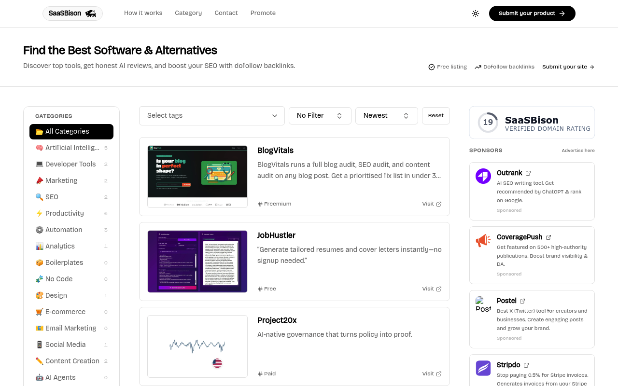Click the Submit your site link
Screen dimensions: 618x386
(x=568, y=67)
